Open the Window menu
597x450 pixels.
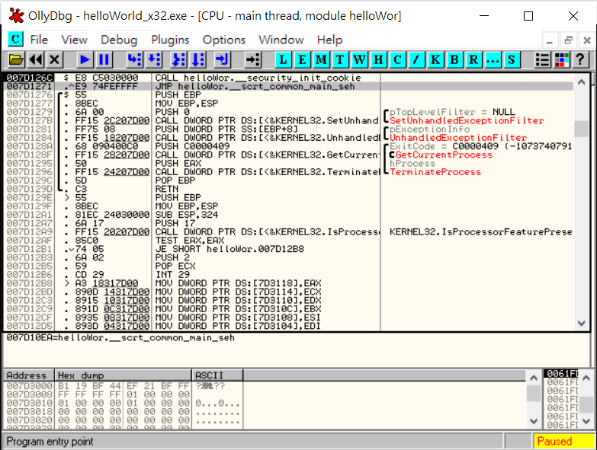click(281, 40)
